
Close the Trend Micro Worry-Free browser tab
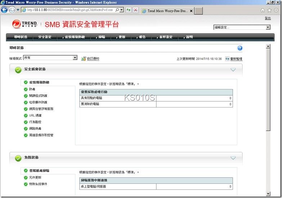(191, 11)
